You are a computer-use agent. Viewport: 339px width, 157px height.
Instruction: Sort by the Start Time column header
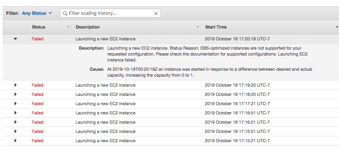click(x=216, y=27)
